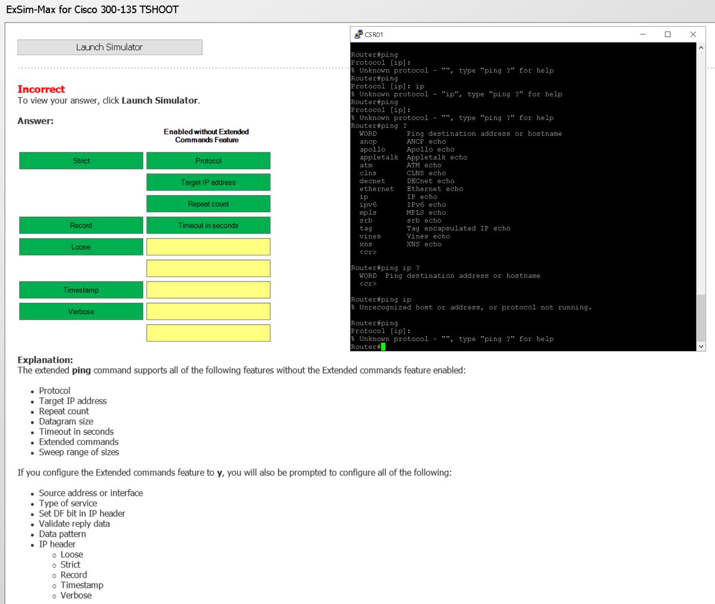Click the yellow slot beside Verbose
The width and height of the screenshot is (715, 604).
(x=209, y=311)
